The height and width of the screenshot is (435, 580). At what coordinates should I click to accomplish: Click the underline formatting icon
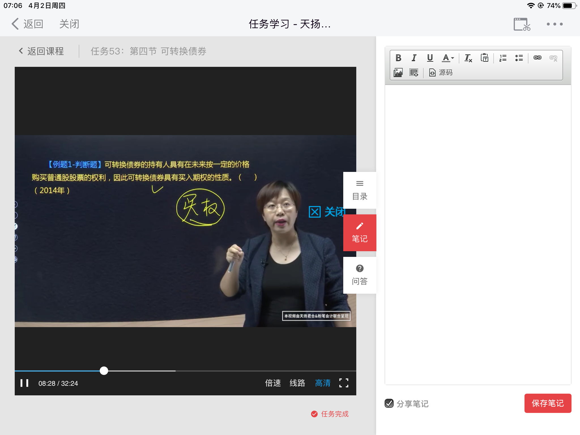430,58
